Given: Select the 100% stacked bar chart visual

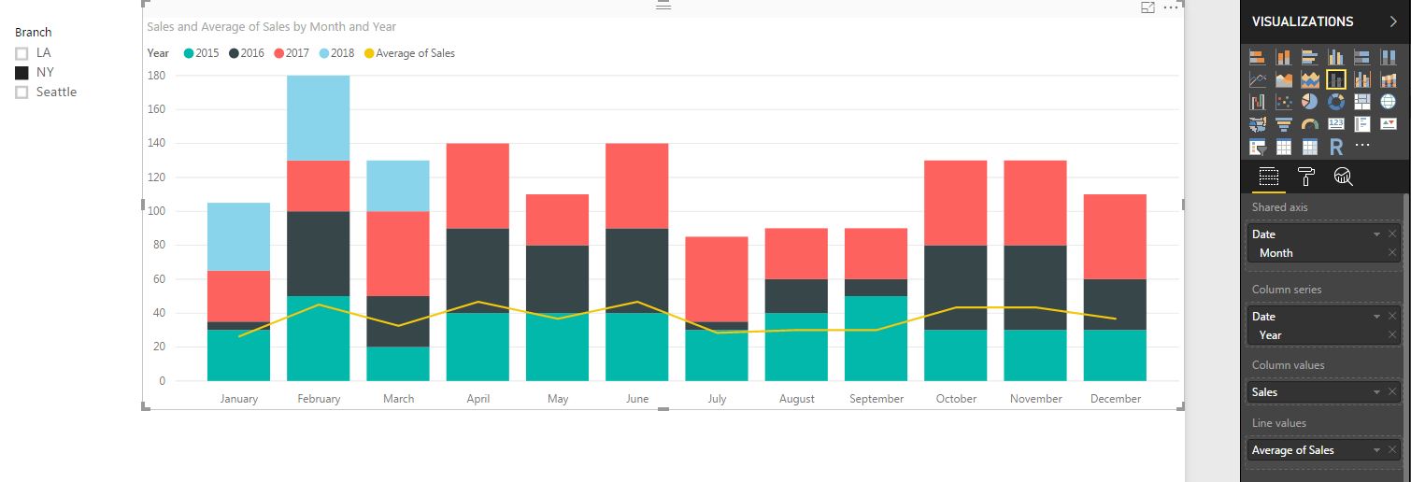Looking at the screenshot, I should point(1362,58).
